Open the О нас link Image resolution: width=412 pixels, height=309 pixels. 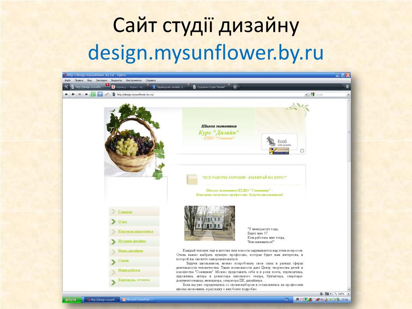click(123, 222)
